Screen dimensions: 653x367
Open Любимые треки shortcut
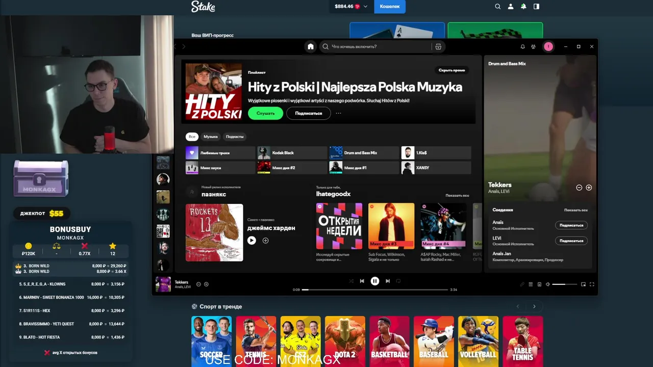click(x=220, y=153)
